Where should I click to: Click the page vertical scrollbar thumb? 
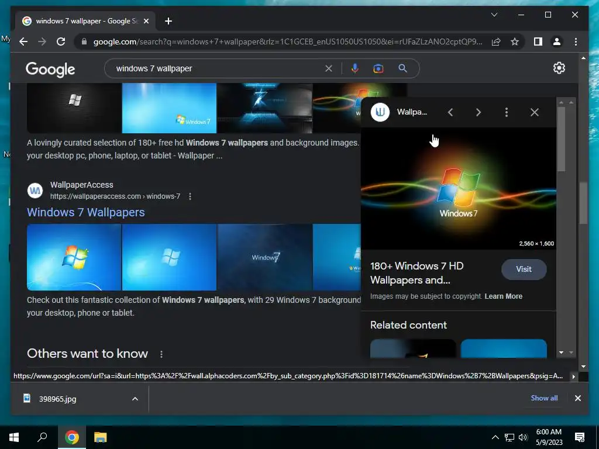(x=583, y=203)
